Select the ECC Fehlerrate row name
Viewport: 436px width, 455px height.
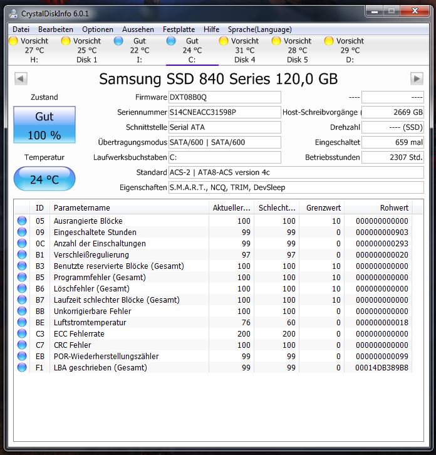[x=79, y=333]
